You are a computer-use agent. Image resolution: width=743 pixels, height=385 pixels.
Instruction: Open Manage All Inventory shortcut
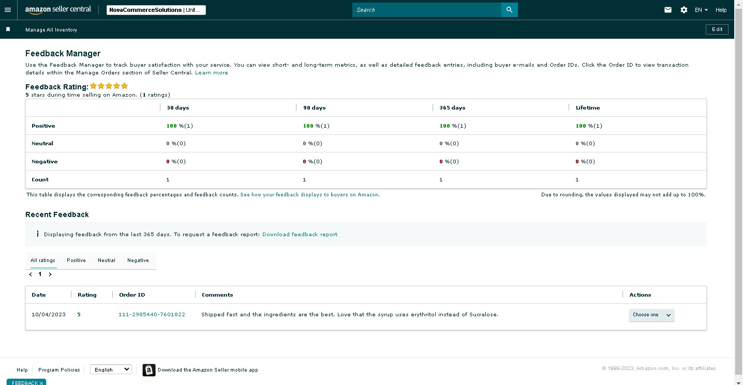click(51, 30)
